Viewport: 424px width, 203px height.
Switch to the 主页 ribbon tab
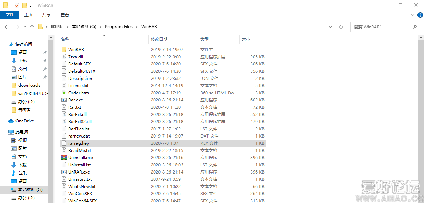pyautogui.click(x=28, y=15)
